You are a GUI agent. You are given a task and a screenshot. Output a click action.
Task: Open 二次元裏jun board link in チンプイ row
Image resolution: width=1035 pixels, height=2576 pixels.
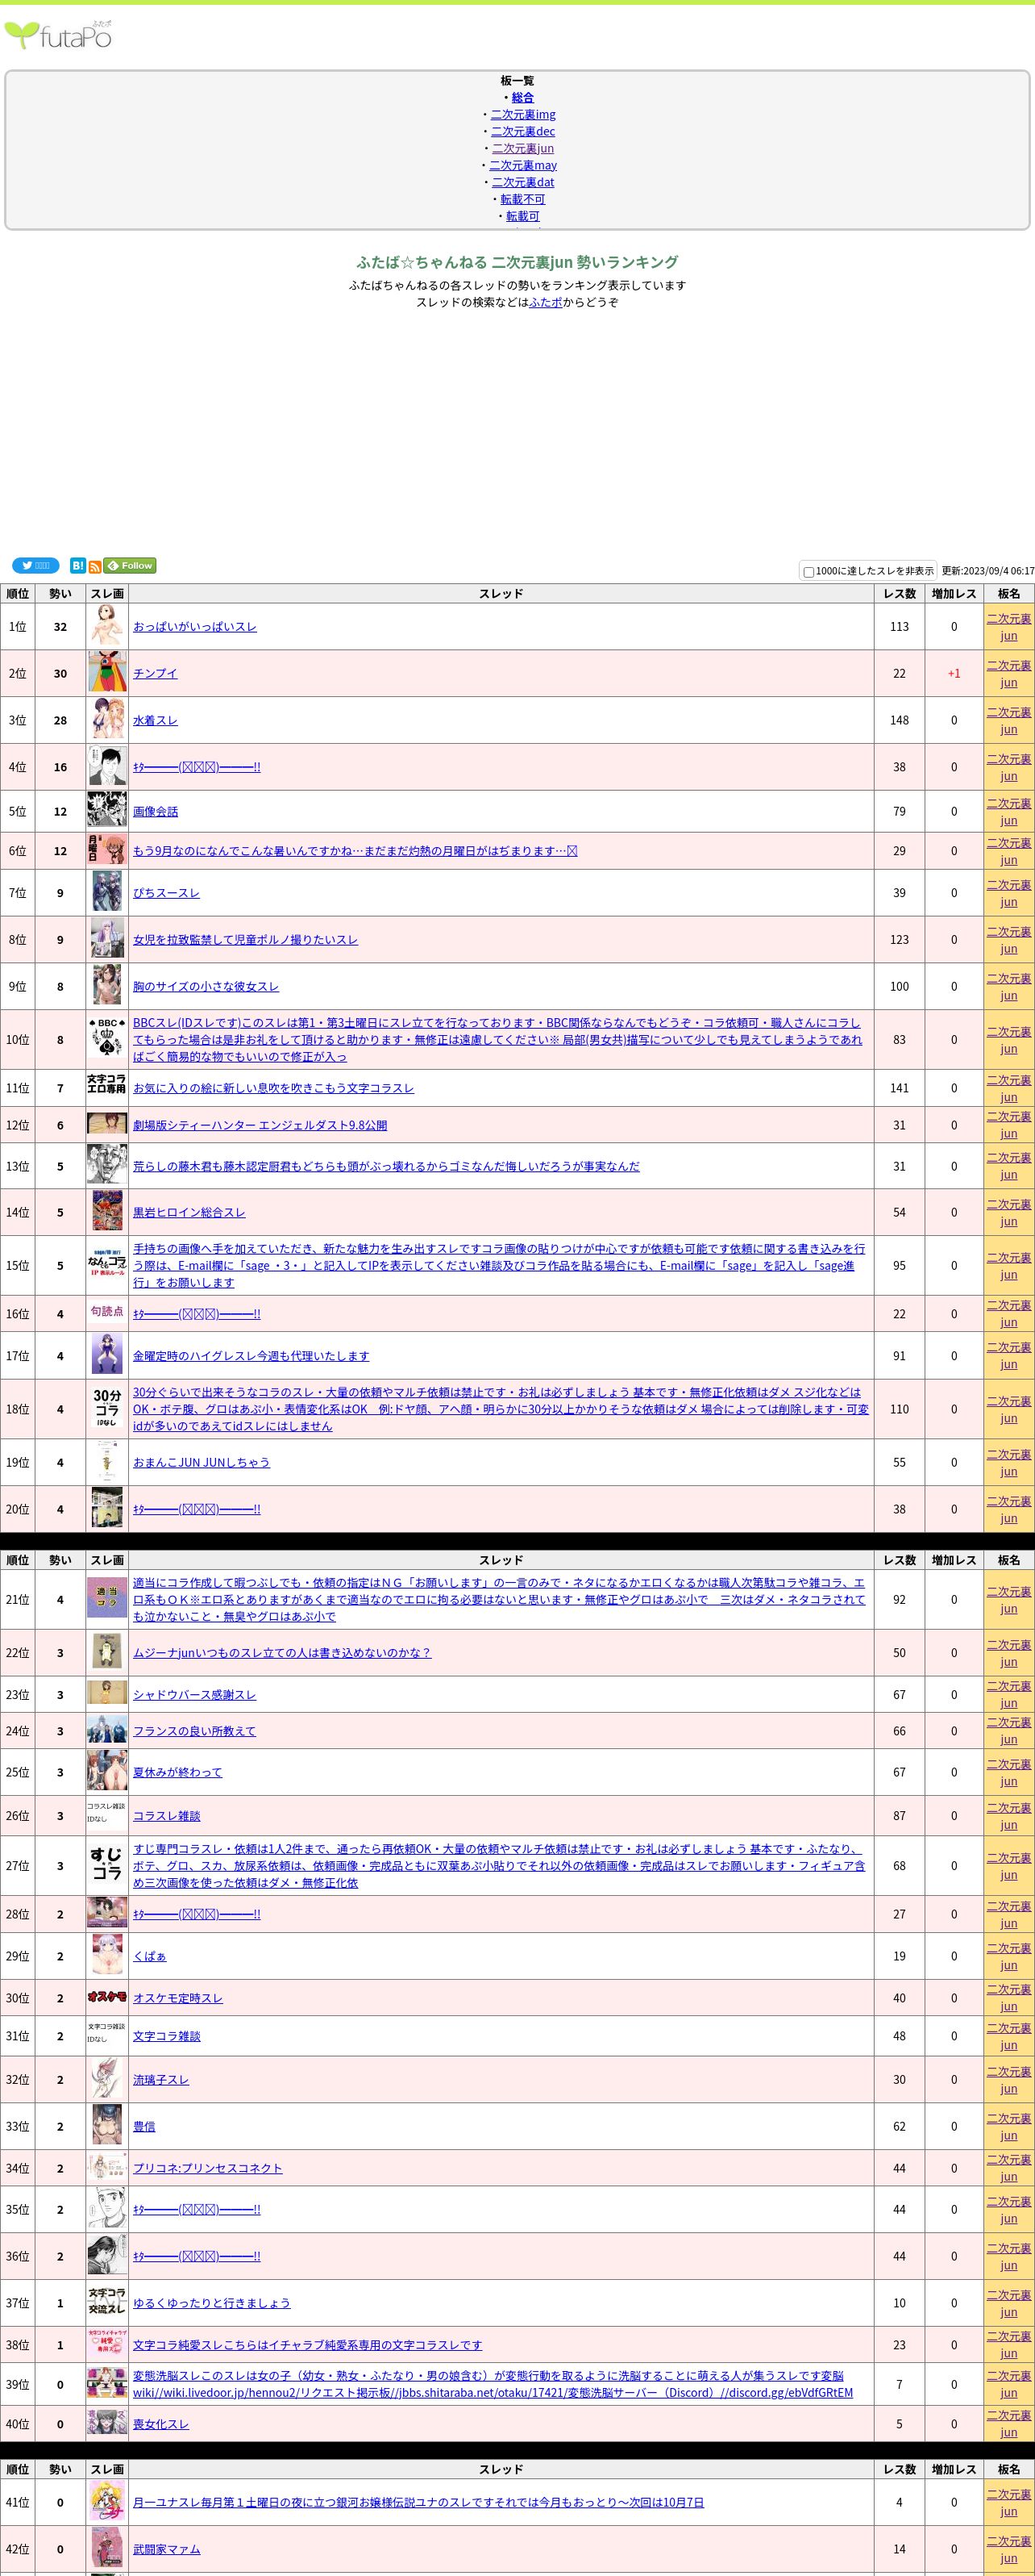pyautogui.click(x=1009, y=673)
